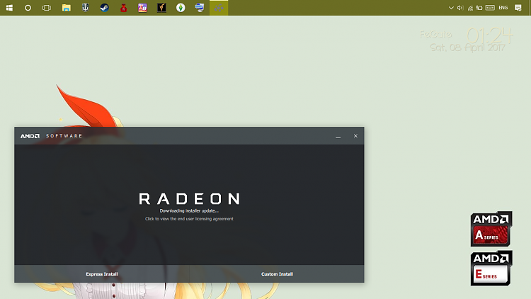Click the AMD E Series badge
The height and width of the screenshot is (299, 531).
coord(491,268)
